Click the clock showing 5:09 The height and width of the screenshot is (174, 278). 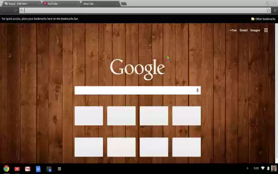(x=256, y=168)
